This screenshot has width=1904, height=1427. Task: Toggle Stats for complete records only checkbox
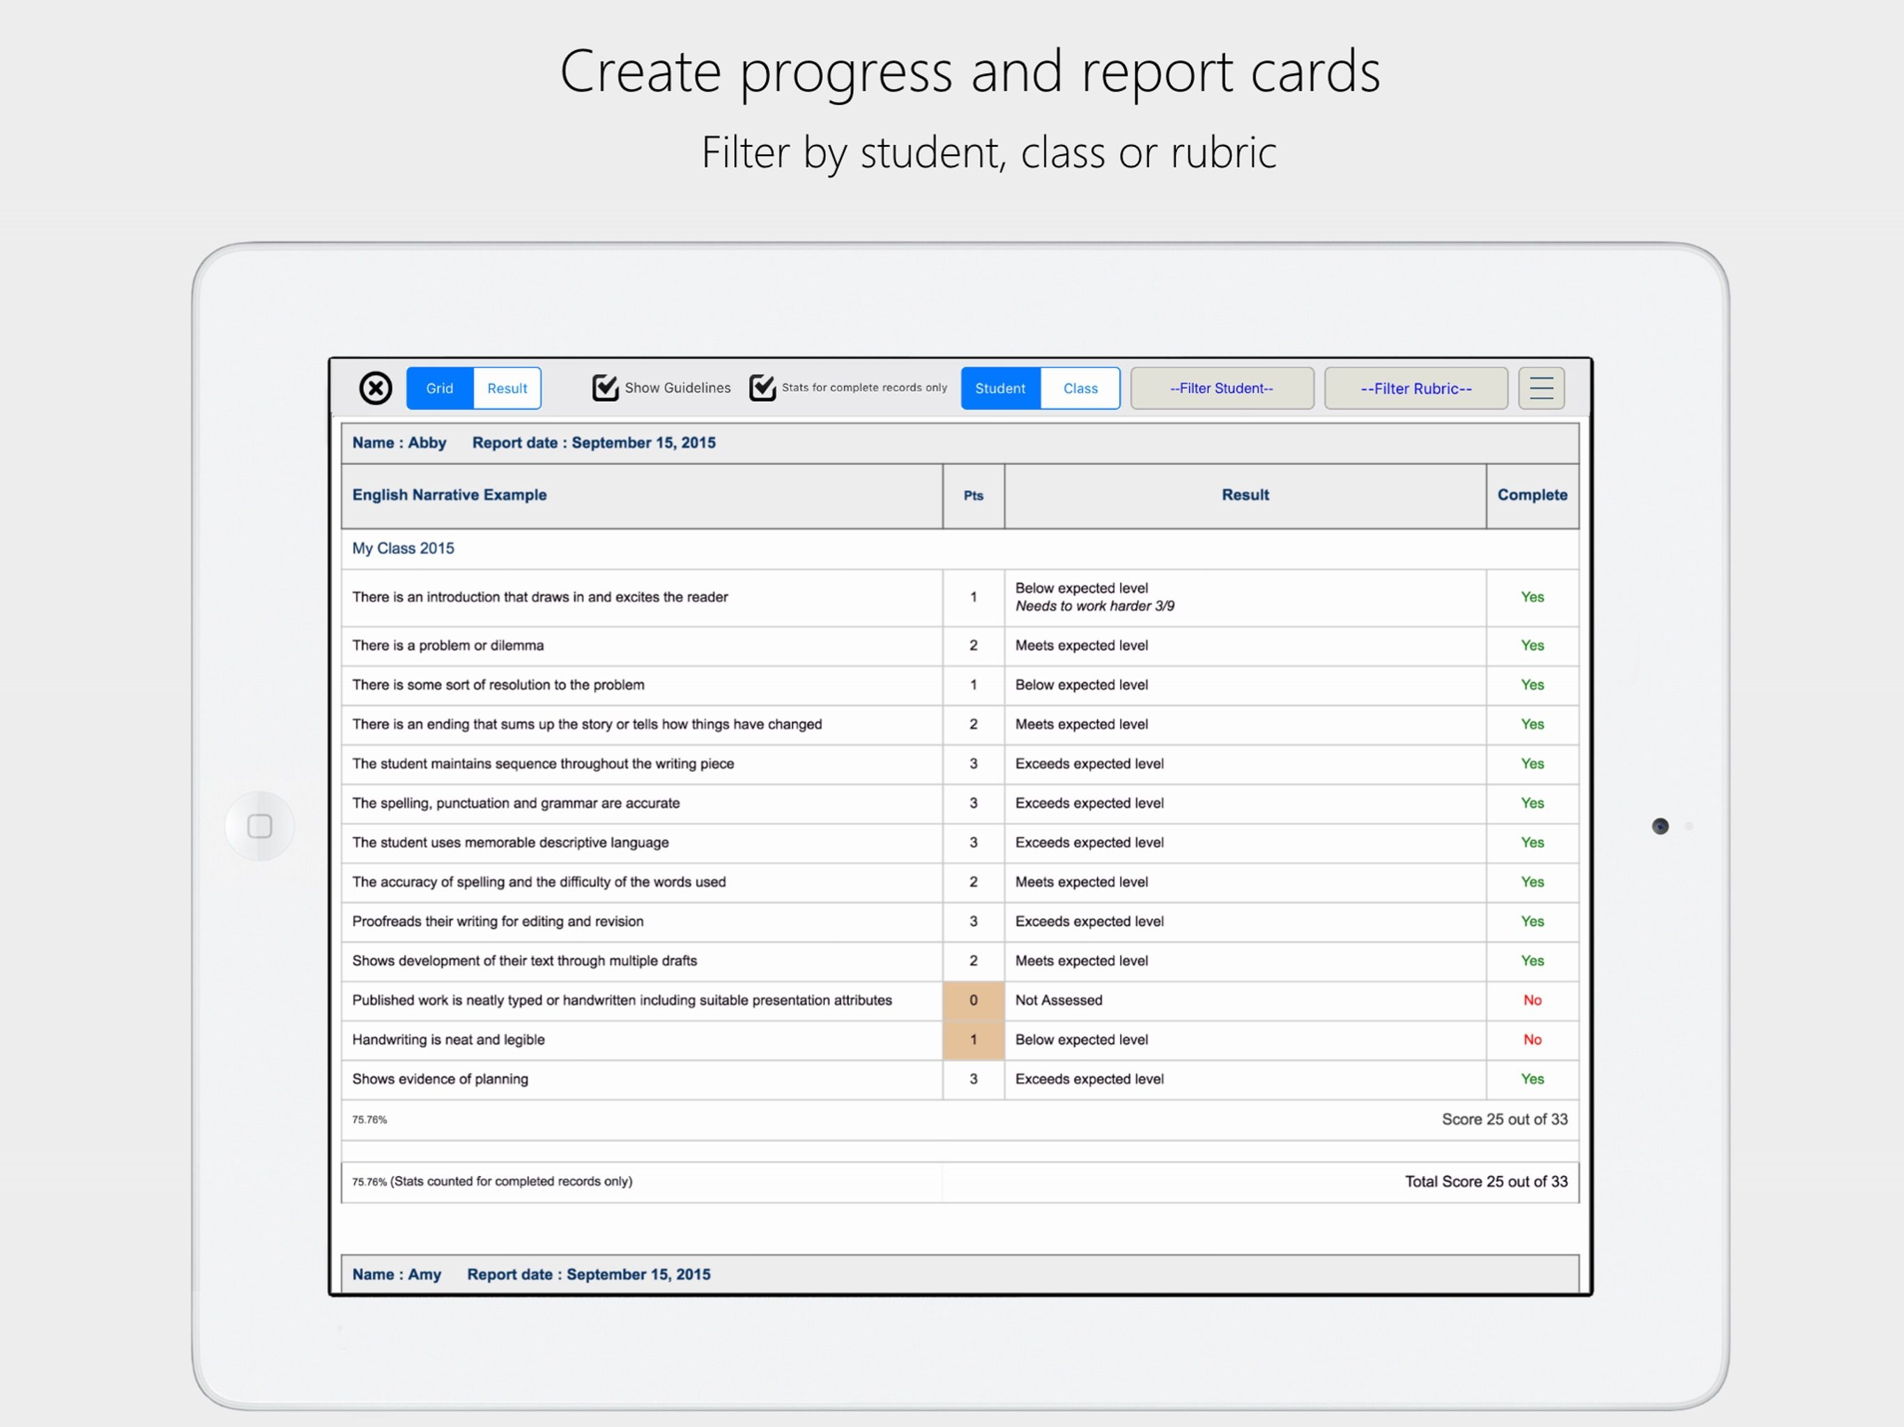762,388
